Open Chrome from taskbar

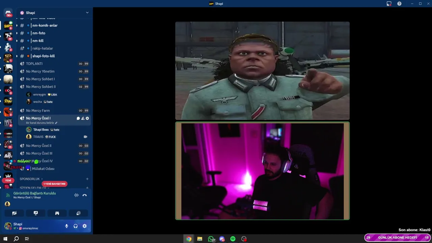pyautogui.click(x=189, y=239)
